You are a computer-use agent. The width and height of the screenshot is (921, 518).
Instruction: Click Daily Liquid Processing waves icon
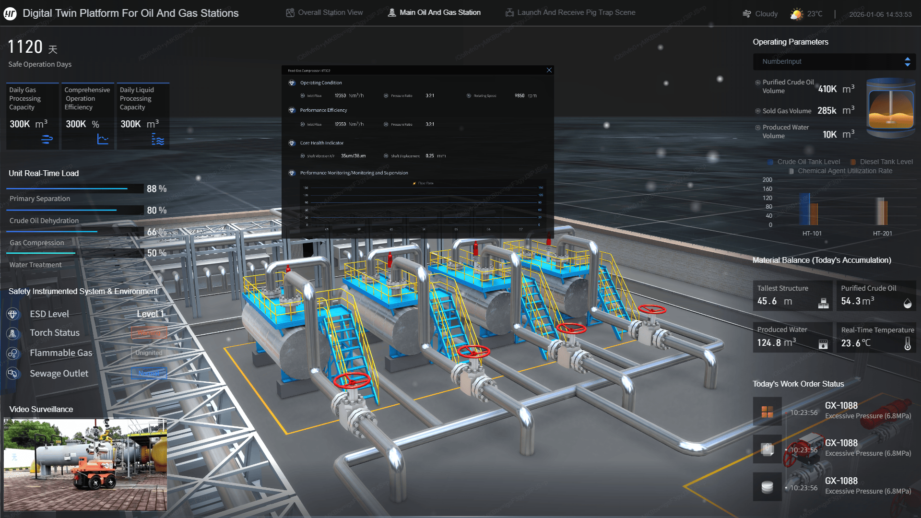[x=158, y=140]
